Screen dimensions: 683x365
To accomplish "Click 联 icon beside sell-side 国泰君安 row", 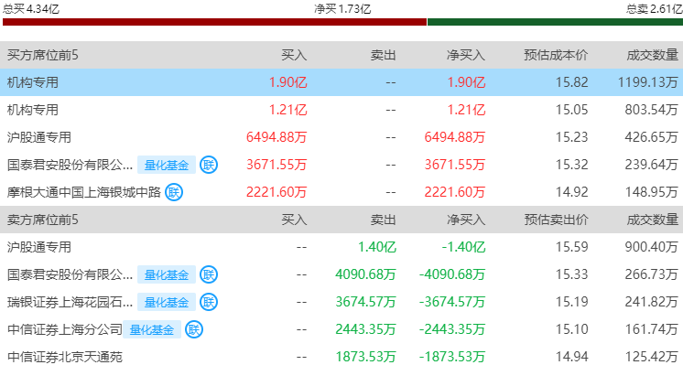I will [x=209, y=274].
